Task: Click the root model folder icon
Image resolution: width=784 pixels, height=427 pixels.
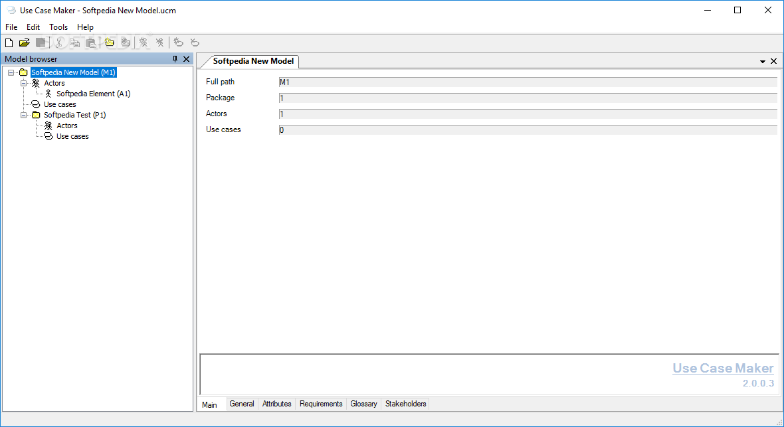Action: pyautogui.click(x=23, y=72)
